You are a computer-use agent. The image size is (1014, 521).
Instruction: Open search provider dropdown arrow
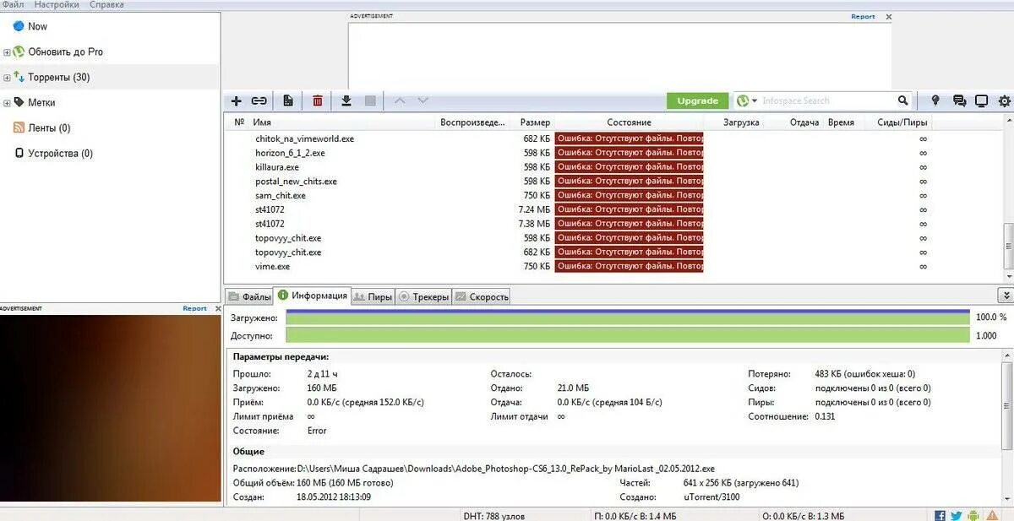[755, 100]
